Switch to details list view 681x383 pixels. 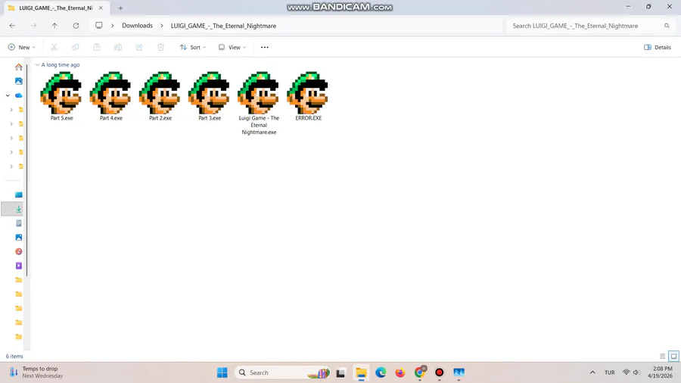pos(662,356)
